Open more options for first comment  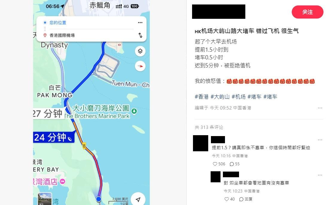tap(320, 140)
